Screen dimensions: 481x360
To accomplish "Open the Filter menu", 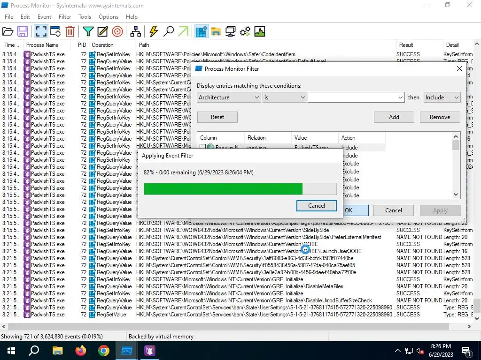I will pos(65,17).
